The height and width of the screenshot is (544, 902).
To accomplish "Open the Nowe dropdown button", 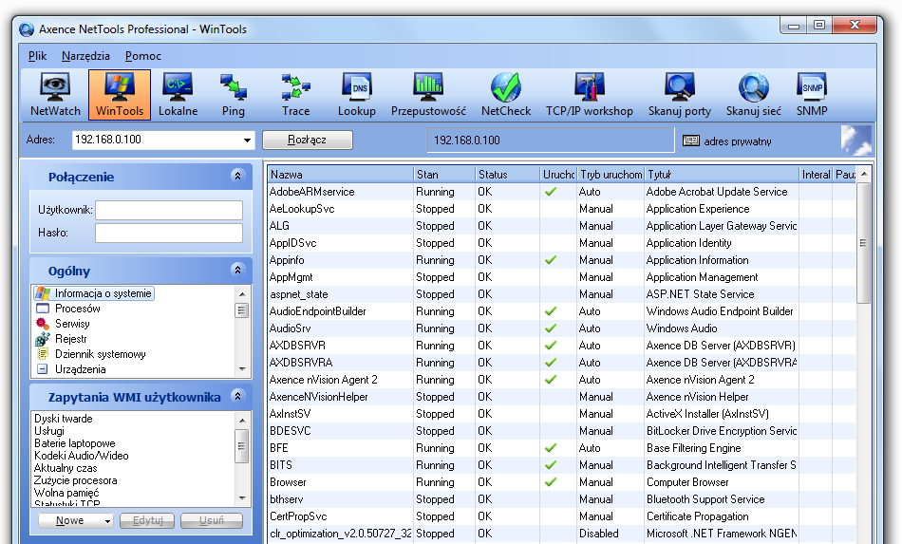I will coord(75,520).
